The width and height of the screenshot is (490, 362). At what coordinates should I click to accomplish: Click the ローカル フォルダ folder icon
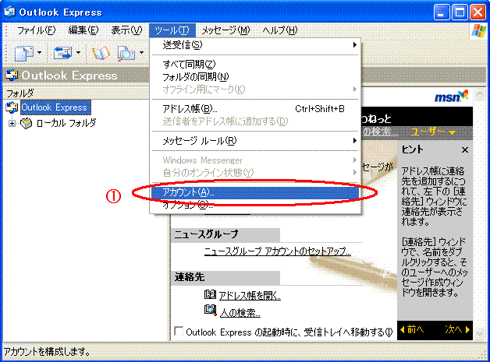point(26,123)
